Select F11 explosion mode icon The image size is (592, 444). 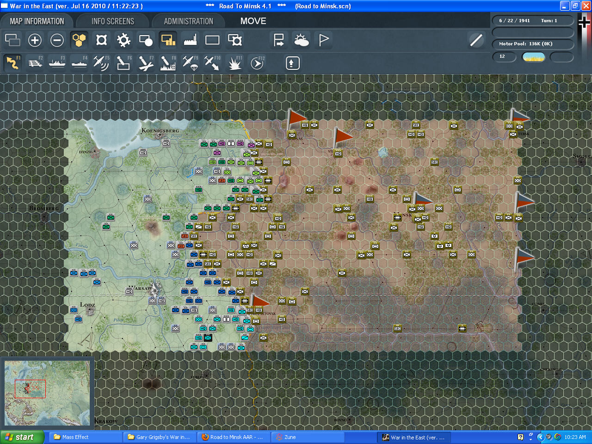point(235,63)
